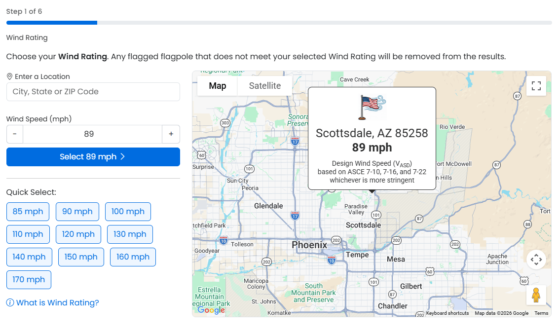This screenshot has width=559, height=336.
Task: Click the Paradise Valley map label
Action: point(356,209)
